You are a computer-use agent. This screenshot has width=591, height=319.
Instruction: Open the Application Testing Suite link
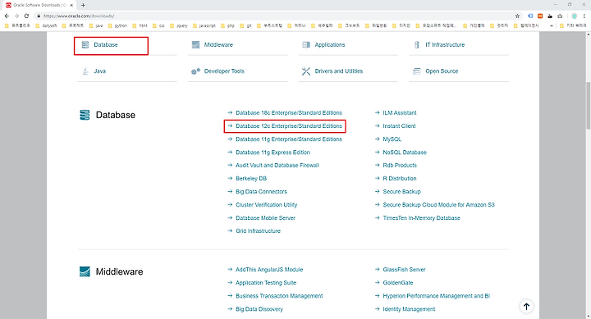tap(266, 282)
